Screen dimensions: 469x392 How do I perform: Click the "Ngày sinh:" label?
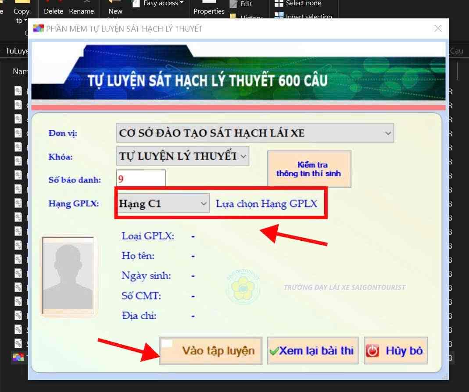click(x=146, y=276)
